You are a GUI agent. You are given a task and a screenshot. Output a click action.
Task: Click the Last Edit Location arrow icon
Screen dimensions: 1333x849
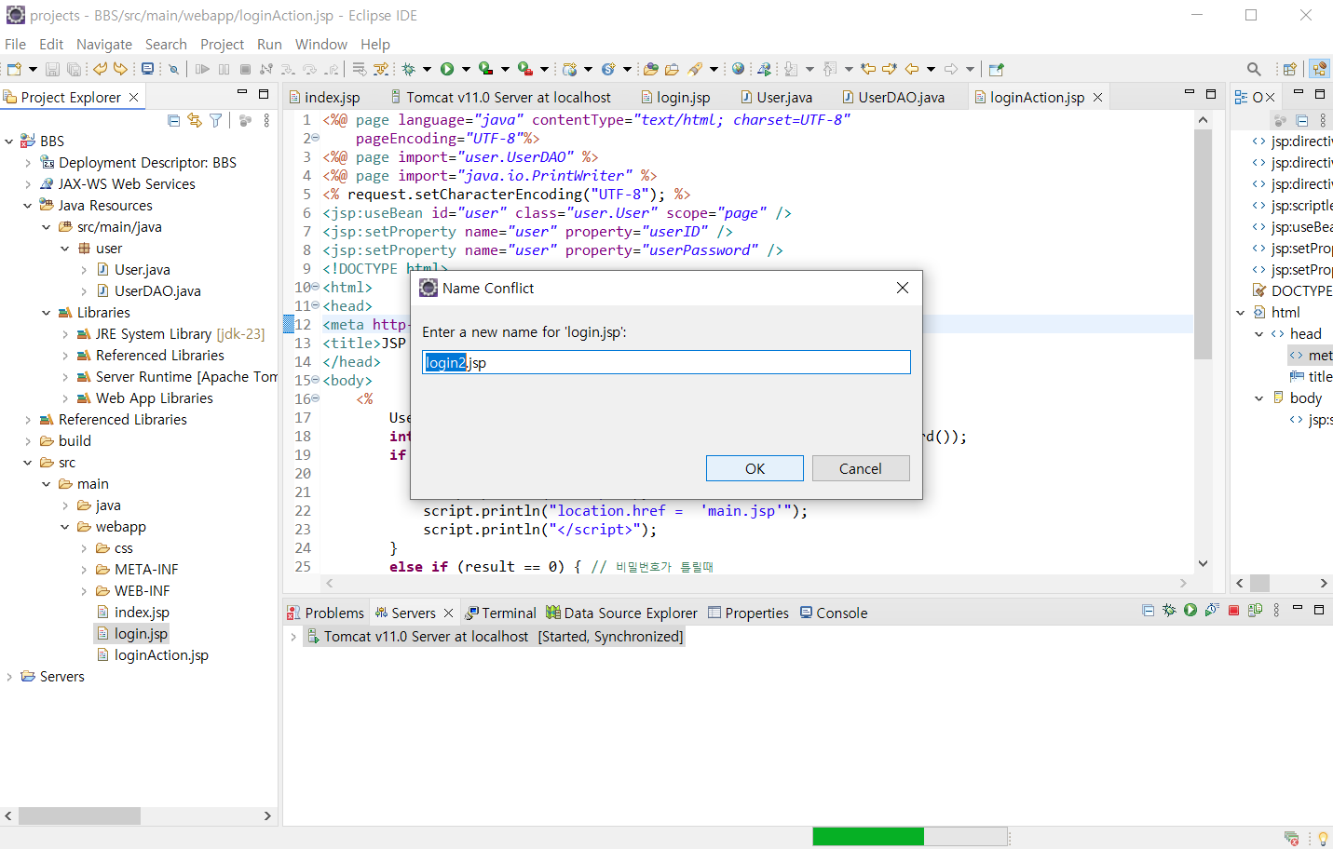[x=868, y=69]
